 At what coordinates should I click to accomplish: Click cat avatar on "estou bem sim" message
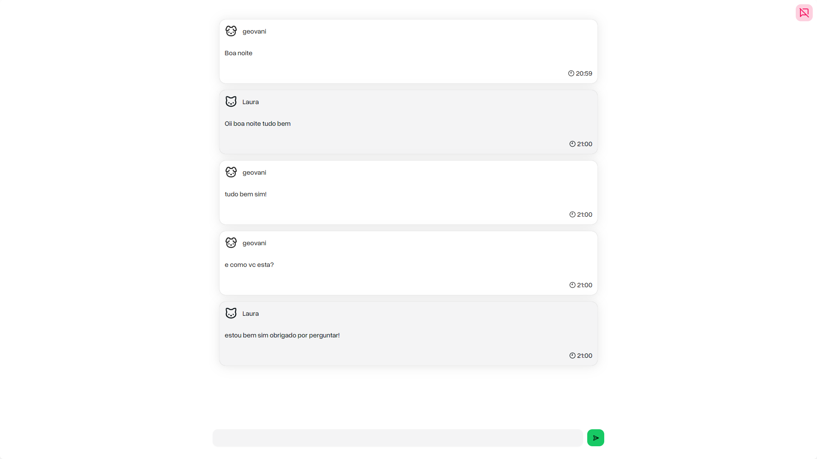click(231, 313)
